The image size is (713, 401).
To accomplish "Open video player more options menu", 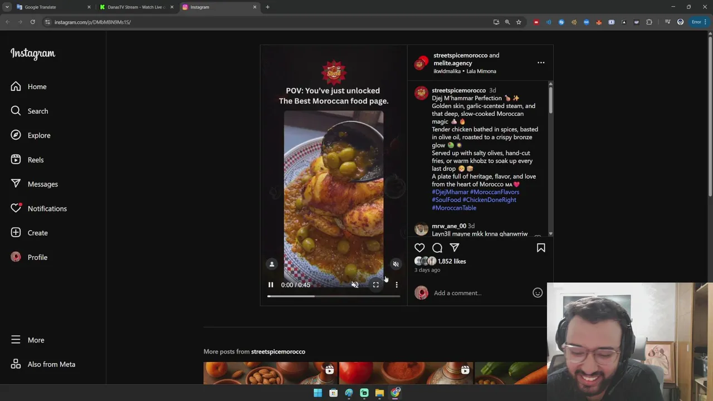I will [397, 285].
